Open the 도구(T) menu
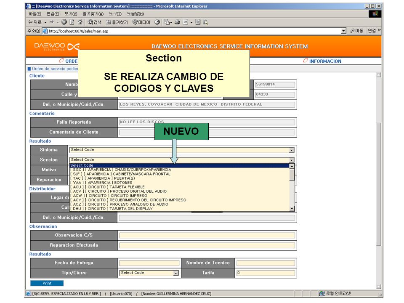Image resolution: width=404 pixels, height=303 pixels. pos(115,14)
